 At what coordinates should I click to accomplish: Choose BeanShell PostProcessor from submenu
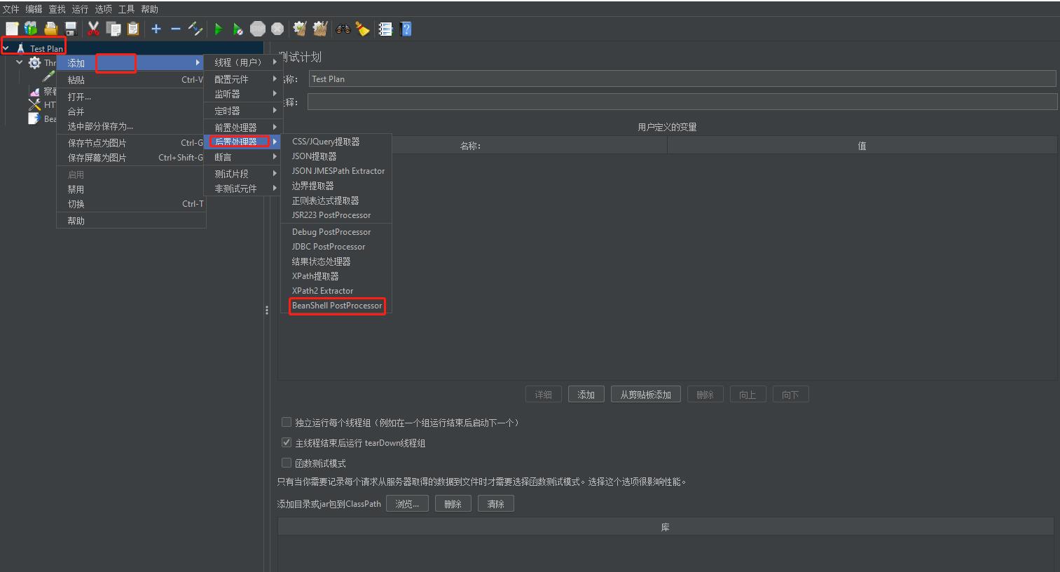tap(337, 306)
